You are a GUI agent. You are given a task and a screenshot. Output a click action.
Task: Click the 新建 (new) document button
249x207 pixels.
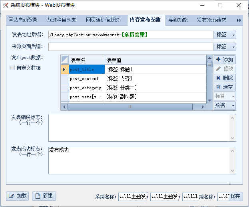click(x=44, y=195)
